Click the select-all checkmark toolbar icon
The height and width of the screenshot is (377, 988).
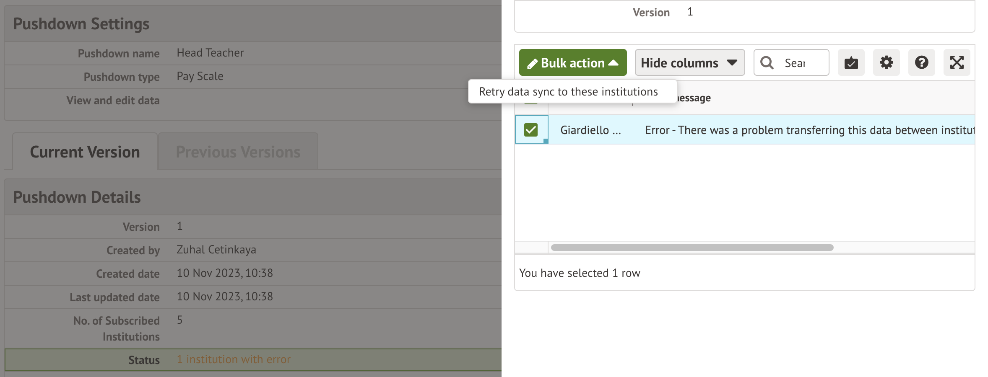click(851, 63)
